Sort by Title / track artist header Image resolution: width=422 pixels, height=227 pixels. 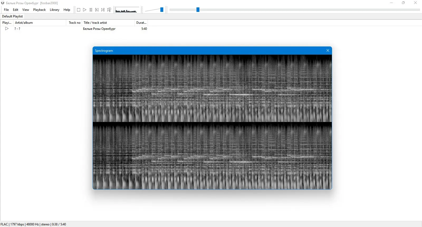tap(108, 23)
